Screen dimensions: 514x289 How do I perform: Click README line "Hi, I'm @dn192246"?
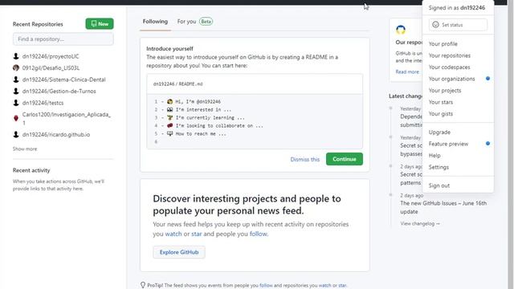point(198,102)
